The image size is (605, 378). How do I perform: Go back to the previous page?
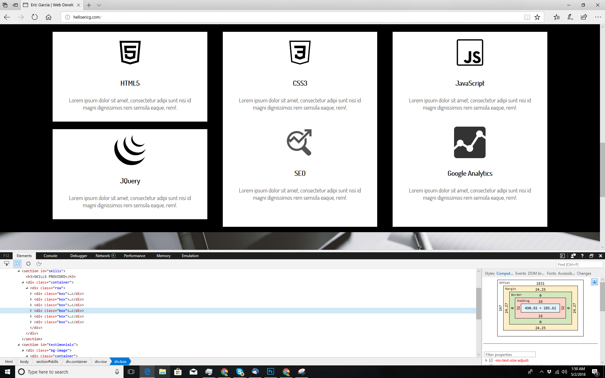[x=7, y=17]
